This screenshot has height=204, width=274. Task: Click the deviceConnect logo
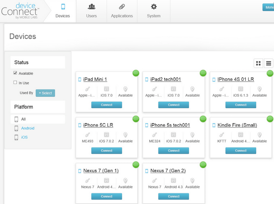[x=20, y=10]
